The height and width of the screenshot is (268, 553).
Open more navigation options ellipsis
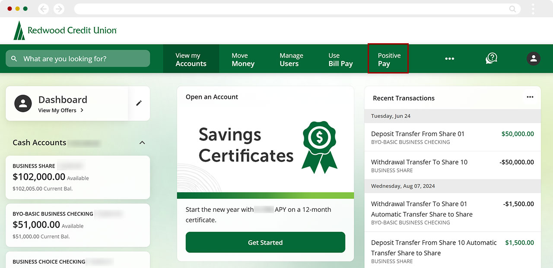coord(450,59)
